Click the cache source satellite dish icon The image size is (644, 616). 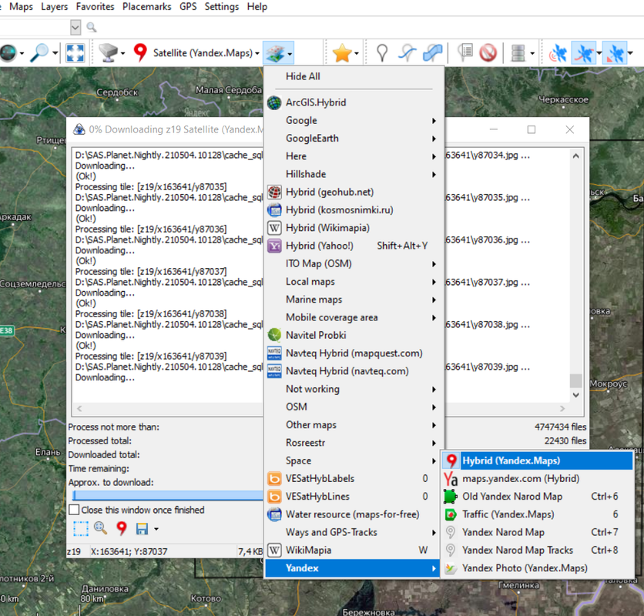point(108,53)
